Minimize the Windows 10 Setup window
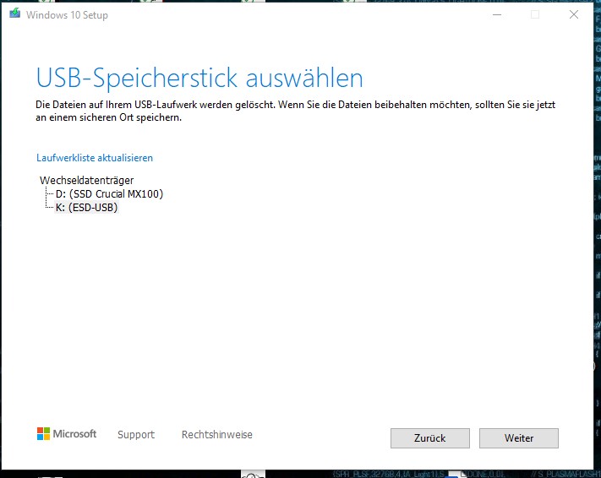The width and height of the screenshot is (601, 478). point(497,14)
